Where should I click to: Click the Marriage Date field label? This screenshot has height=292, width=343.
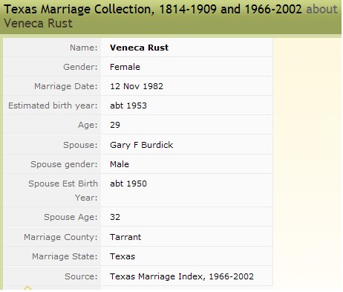pyautogui.click(x=66, y=86)
